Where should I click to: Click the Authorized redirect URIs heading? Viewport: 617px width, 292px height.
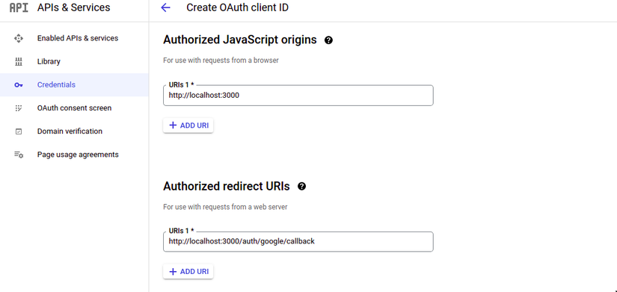[x=227, y=186]
